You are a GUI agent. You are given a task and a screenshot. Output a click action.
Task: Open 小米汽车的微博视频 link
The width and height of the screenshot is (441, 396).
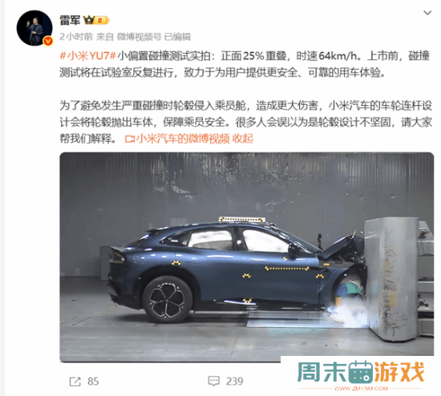tap(183, 139)
